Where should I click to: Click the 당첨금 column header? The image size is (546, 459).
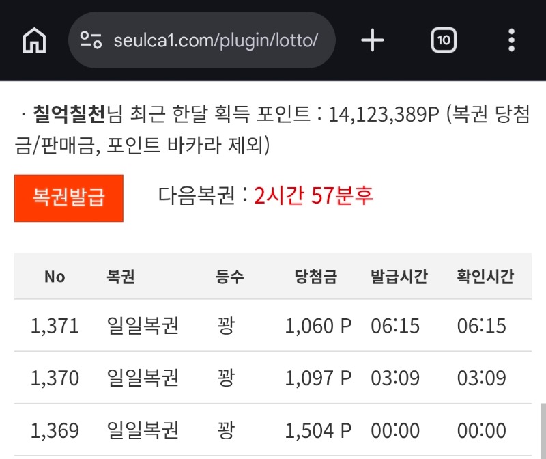(315, 277)
